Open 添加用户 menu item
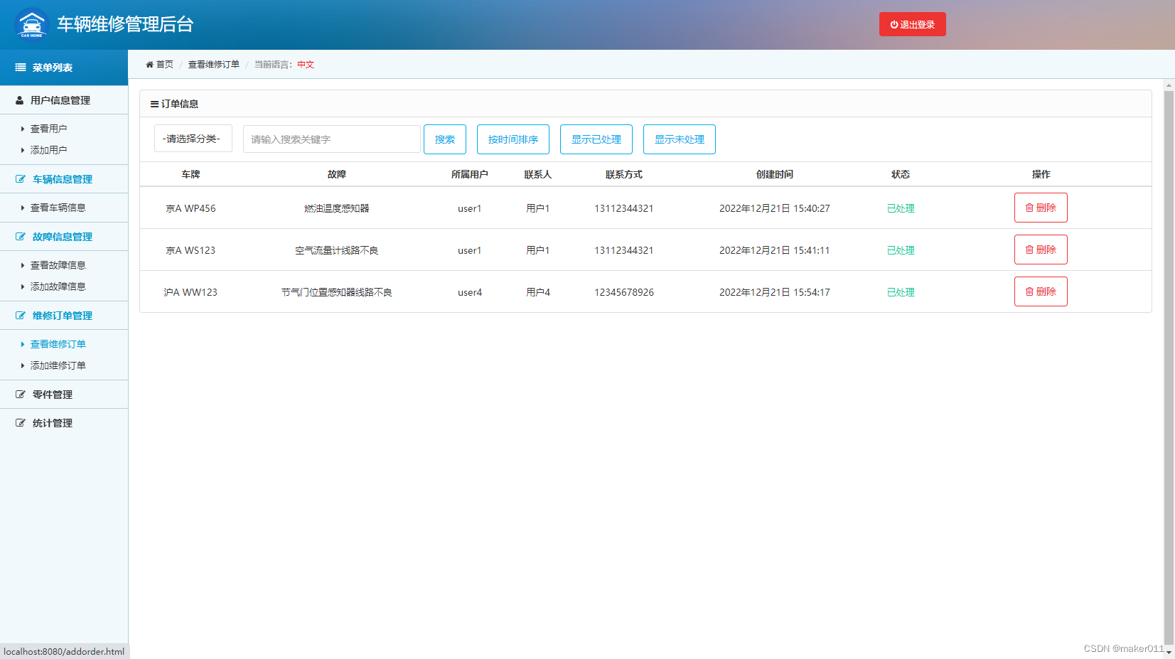1175x659 pixels. pyautogui.click(x=48, y=150)
